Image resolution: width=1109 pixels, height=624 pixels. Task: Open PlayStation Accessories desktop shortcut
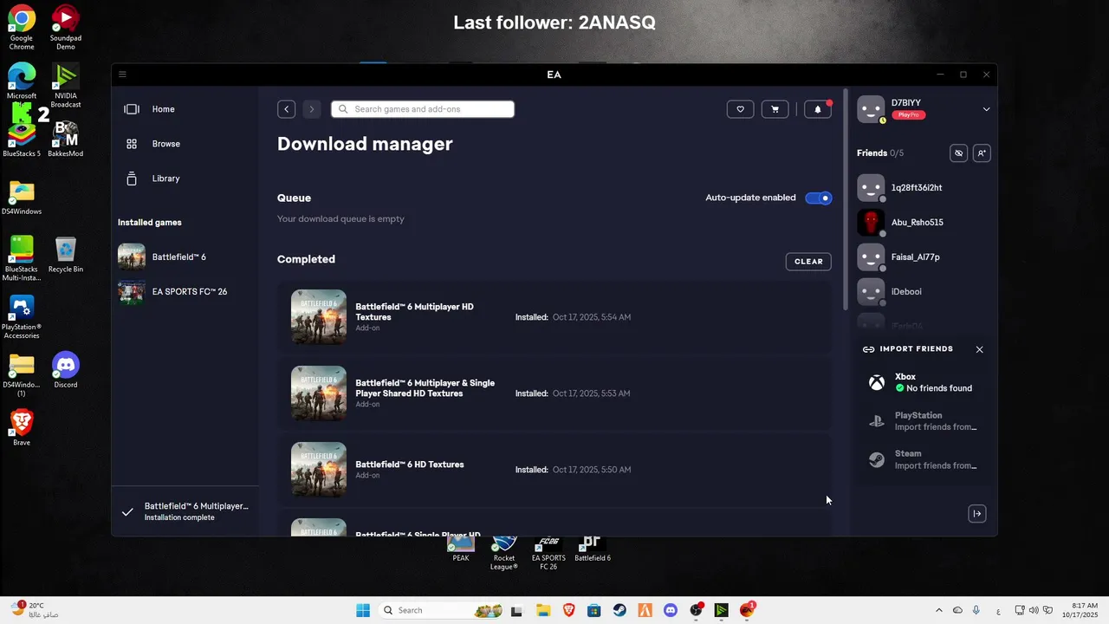(x=22, y=316)
